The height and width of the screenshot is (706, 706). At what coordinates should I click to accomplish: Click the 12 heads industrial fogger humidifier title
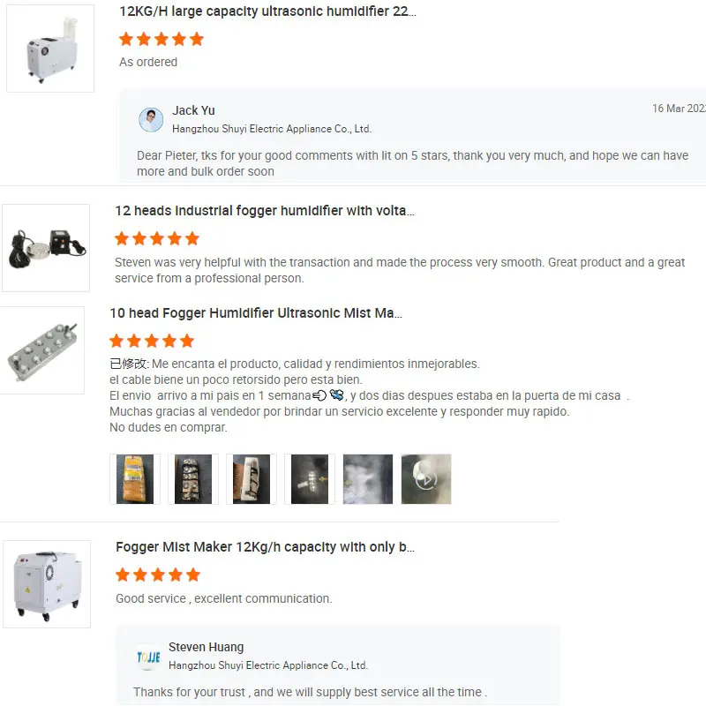[264, 211]
